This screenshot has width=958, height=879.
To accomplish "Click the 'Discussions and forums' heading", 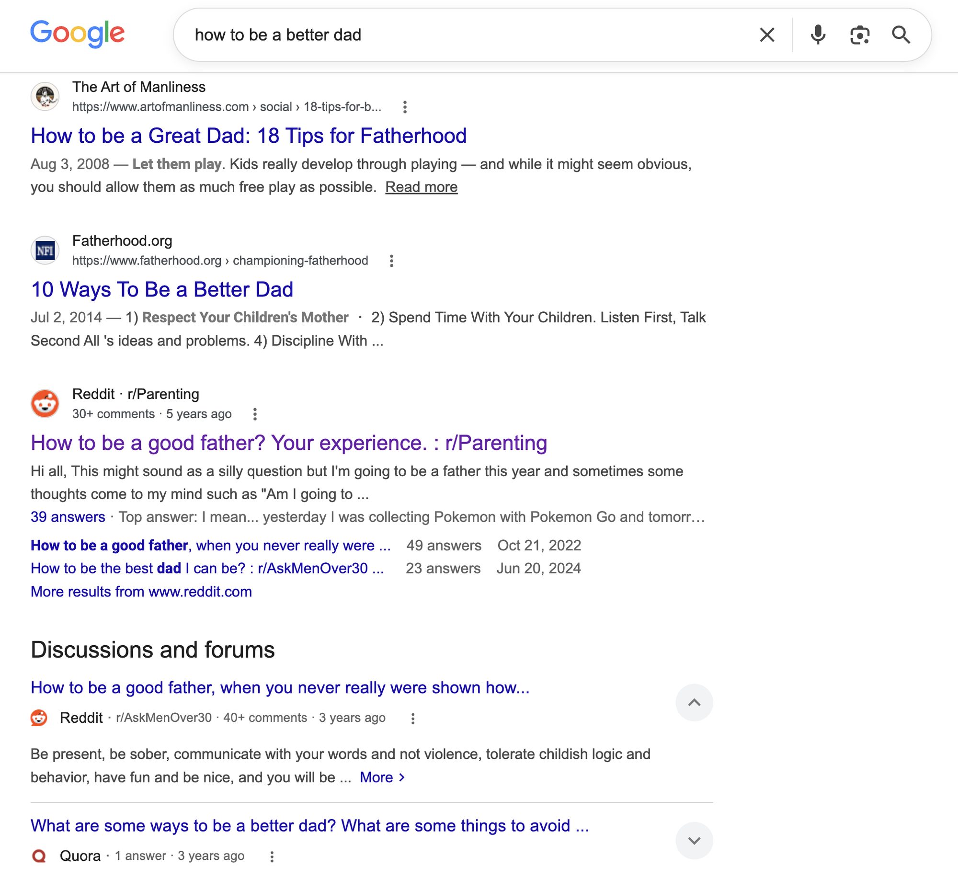I will [x=153, y=650].
